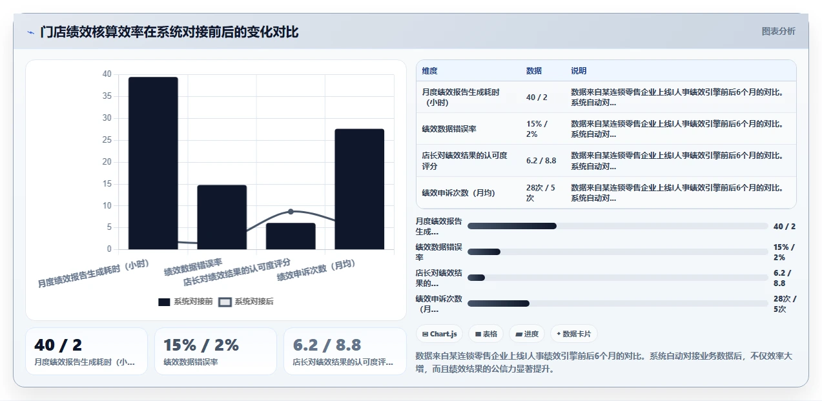Click the 店长对绩效结果的认可度评分 table row label
Viewport: 822px width, 401px height.
click(464, 160)
